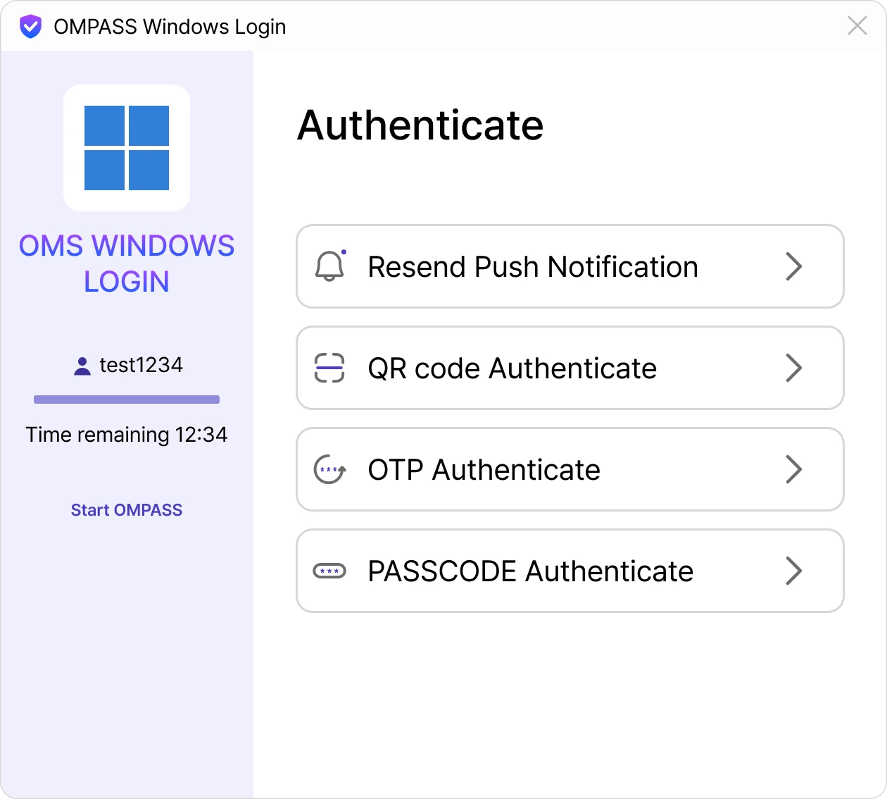Click the OMS WINDOWS LOGIN title
Viewport: 887px width, 799px height.
[127, 264]
